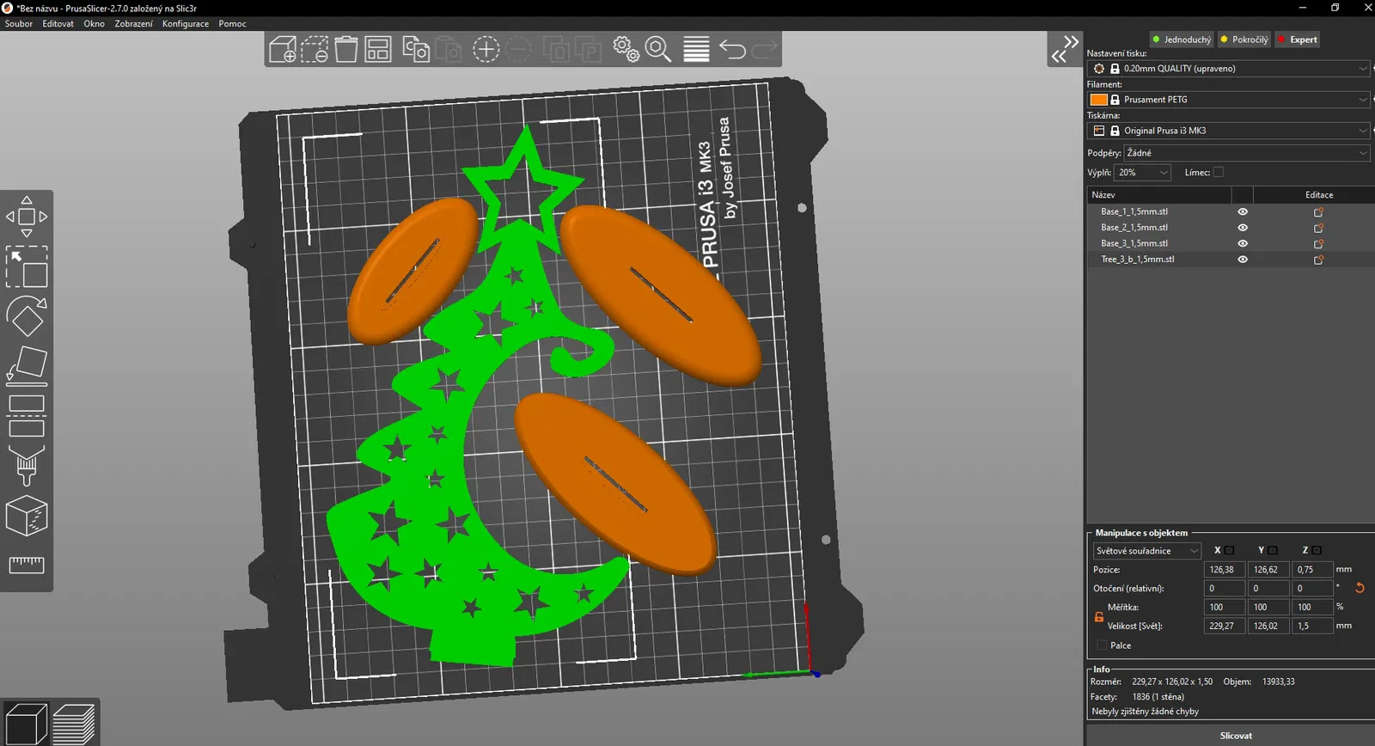Image resolution: width=1375 pixels, height=746 pixels.
Task: Switch to Pokročilý mode
Action: [1244, 40]
